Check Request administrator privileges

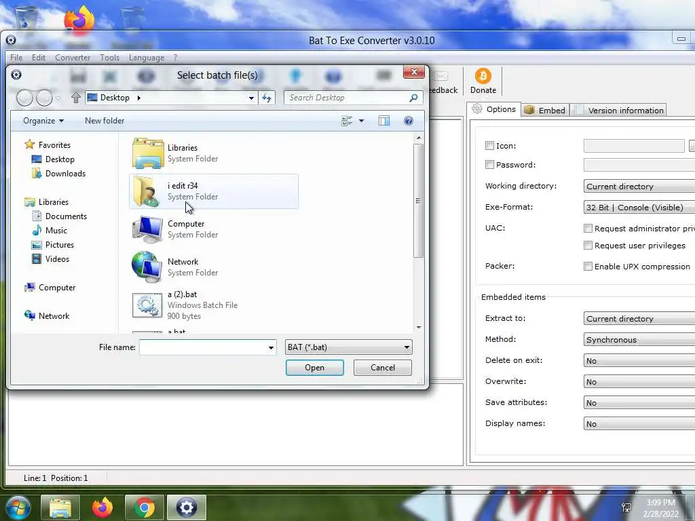(x=588, y=229)
